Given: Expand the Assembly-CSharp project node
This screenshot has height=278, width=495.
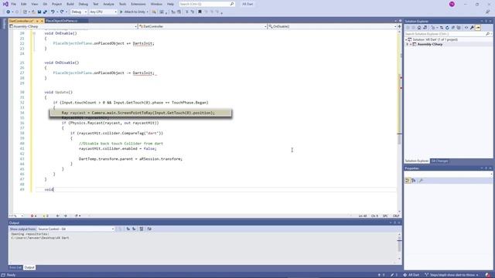Looking at the screenshot, I should pos(408,45).
